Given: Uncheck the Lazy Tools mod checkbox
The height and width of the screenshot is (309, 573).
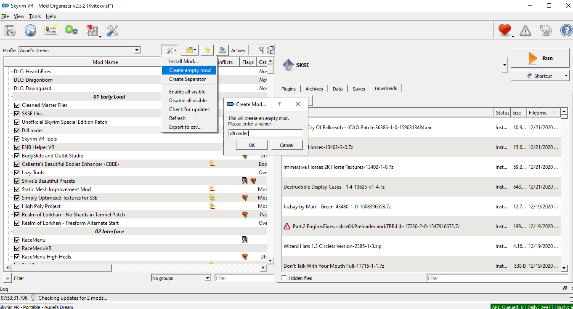Looking at the screenshot, I should [17, 173].
